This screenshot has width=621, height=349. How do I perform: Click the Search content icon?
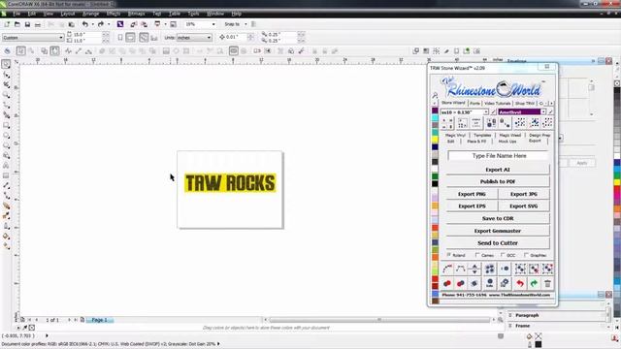tap(120, 24)
